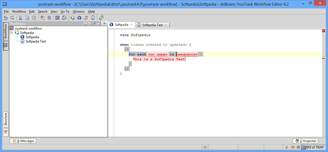Image resolution: width=328 pixels, height=152 pixels.
Task: Select youtrack-workflow root in tree
Action: pyautogui.click(x=28, y=29)
